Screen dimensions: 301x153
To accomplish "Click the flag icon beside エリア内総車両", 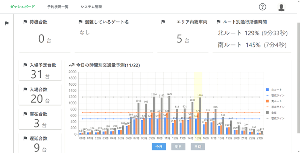I will (163, 22).
